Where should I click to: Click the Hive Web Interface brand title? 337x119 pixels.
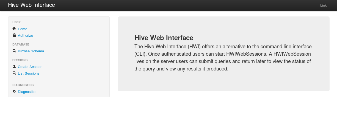coord(31,5)
